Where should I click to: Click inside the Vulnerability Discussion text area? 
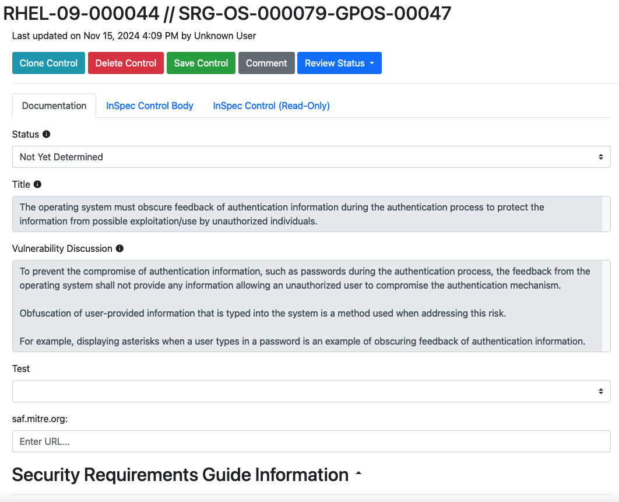pyautogui.click(x=303, y=306)
